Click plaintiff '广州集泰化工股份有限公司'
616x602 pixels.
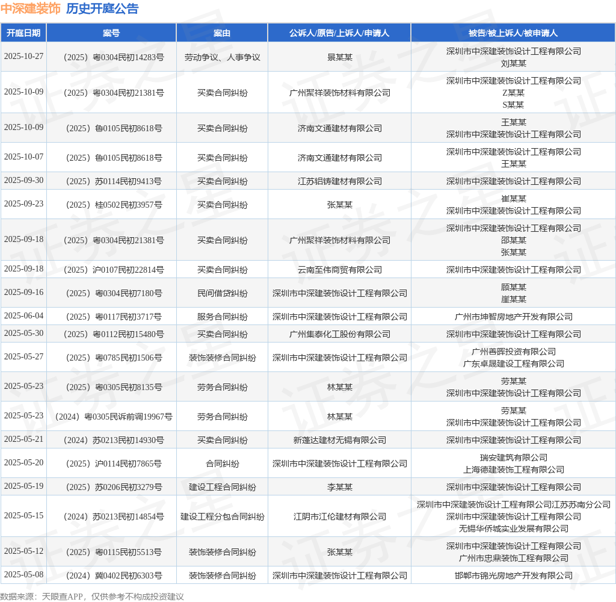tap(340, 334)
